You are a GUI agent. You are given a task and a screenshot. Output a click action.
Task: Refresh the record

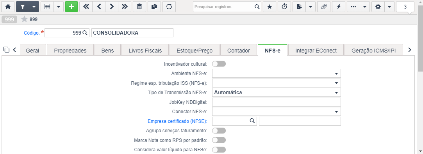click(169, 7)
